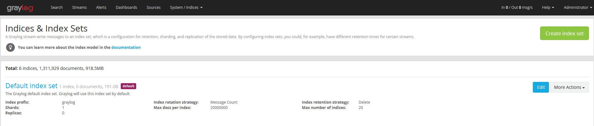
Task: Click the Total indices summary line
Action: coord(55,68)
